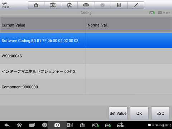The image size is (172, 129).
Task: Open recent apps icon in navigation bar
Action: (x=32, y=125)
